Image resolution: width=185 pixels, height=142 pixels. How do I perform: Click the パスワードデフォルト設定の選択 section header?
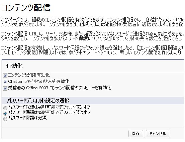coord(38,101)
